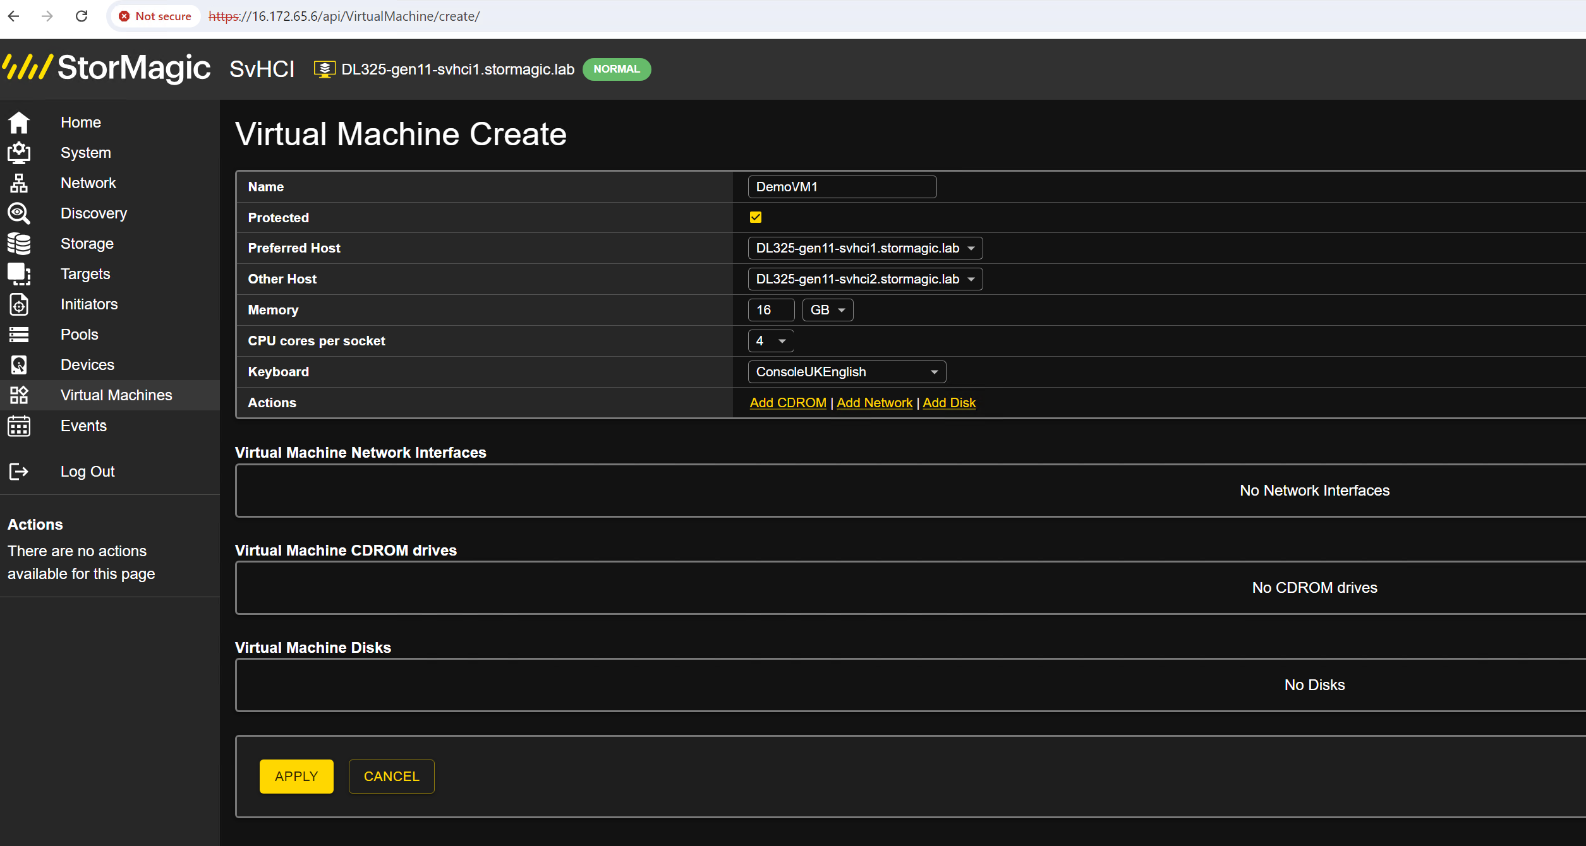
Task: Open the Keyboard layout dropdown
Action: [847, 372]
